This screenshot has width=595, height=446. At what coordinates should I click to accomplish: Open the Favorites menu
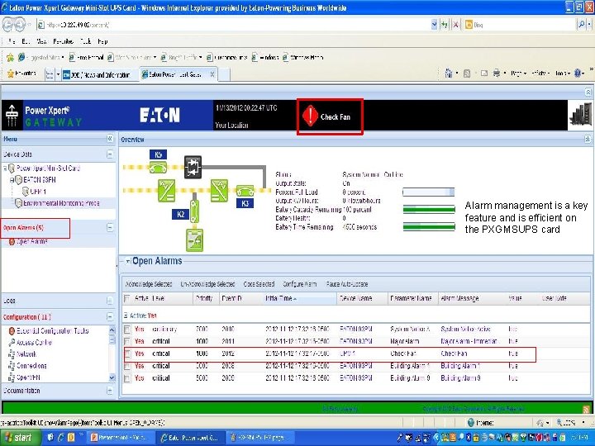[63, 41]
